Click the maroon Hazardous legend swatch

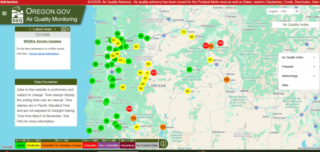(127, 145)
